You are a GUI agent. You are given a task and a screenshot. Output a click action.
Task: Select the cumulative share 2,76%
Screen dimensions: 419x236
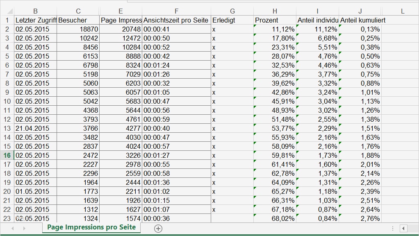pyautogui.click(x=360, y=218)
